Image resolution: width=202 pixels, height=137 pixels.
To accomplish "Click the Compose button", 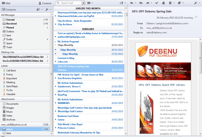I will (8, 10).
